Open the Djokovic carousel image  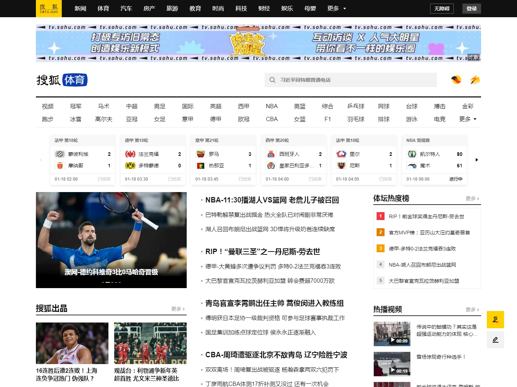[x=111, y=240]
